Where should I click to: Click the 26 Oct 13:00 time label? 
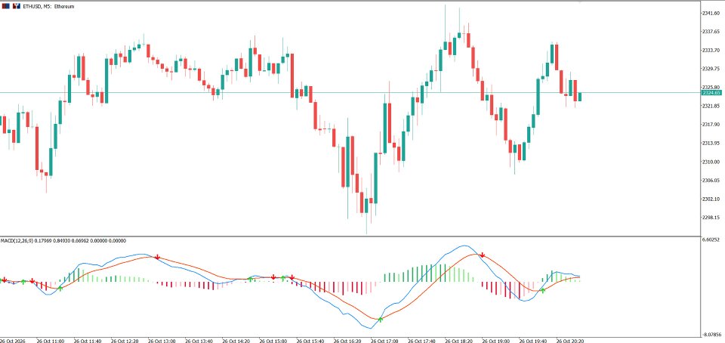pyautogui.click(x=162, y=341)
